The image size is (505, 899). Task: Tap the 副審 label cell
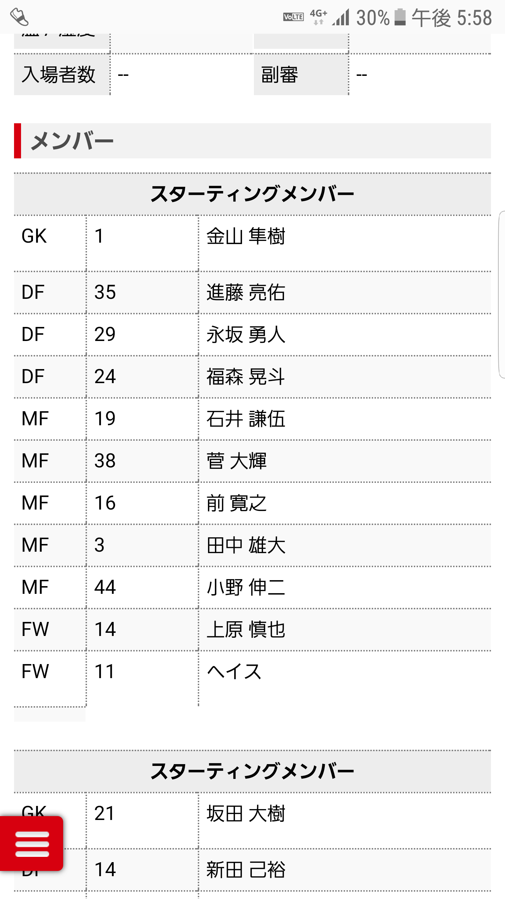tap(280, 74)
